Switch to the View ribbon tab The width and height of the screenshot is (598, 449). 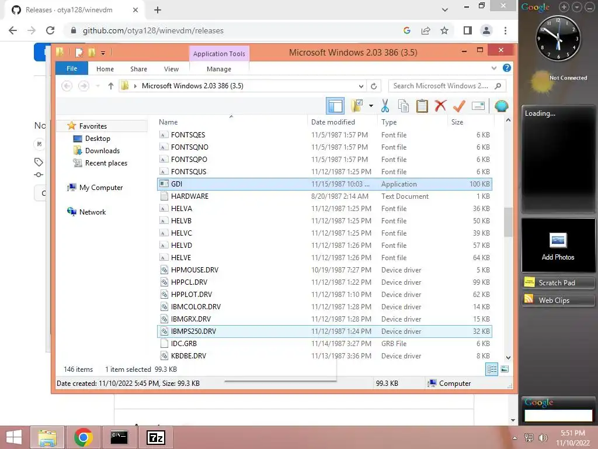pyautogui.click(x=171, y=69)
